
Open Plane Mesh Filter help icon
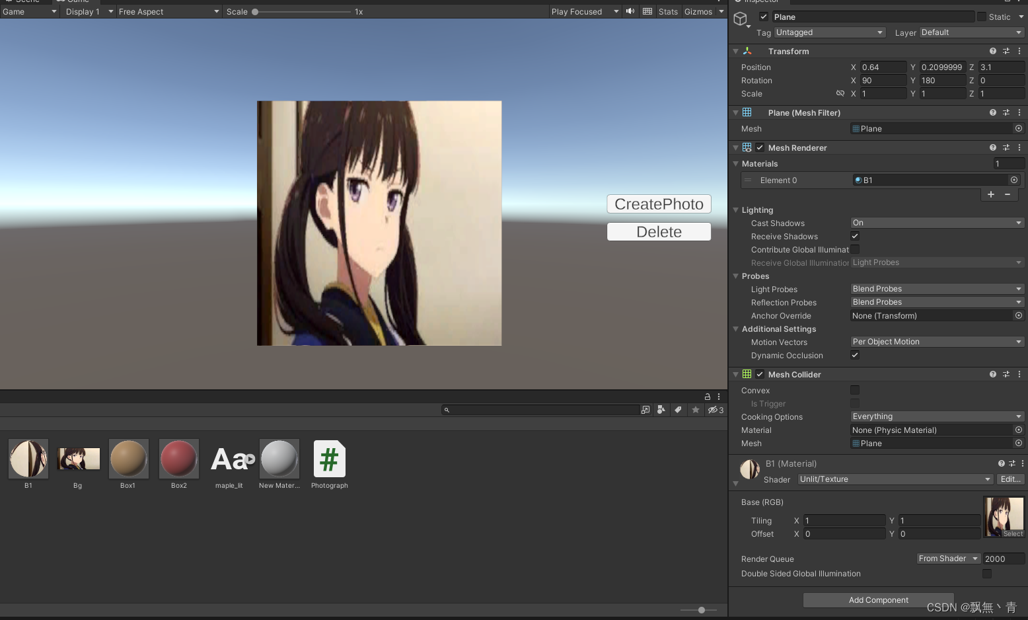coord(992,112)
